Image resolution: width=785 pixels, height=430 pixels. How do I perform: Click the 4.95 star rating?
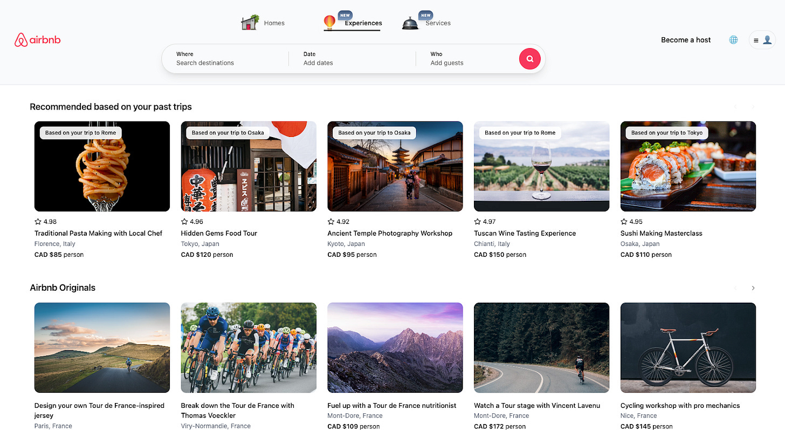click(632, 222)
